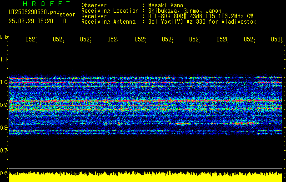The width and height of the screenshot is (286, 182).
Task: Click the 1.1 kHz axis label
Action: pos(4,60)
